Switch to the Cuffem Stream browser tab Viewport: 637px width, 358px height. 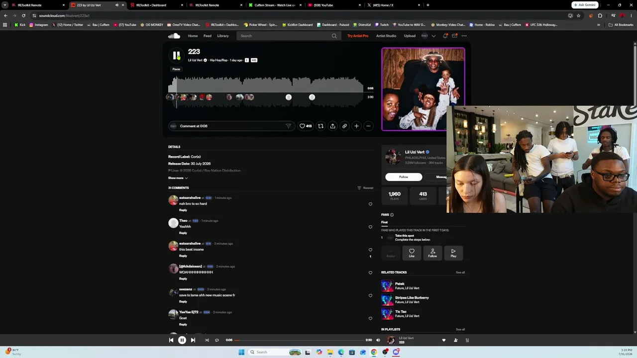pyautogui.click(x=275, y=5)
